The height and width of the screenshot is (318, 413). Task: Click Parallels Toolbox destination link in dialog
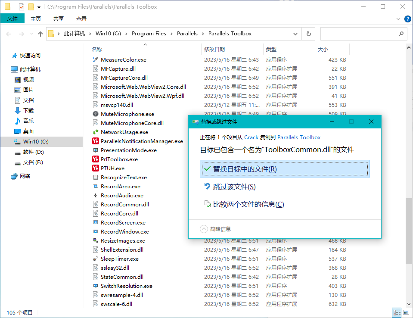point(299,137)
